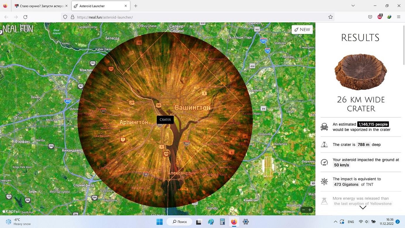The height and width of the screenshot is (228, 405).
Task: Select the 788 m depth value
Action: pos(363,144)
